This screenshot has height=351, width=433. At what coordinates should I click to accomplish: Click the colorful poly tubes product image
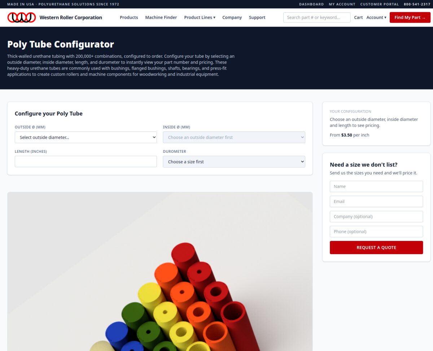tap(160, 272)
